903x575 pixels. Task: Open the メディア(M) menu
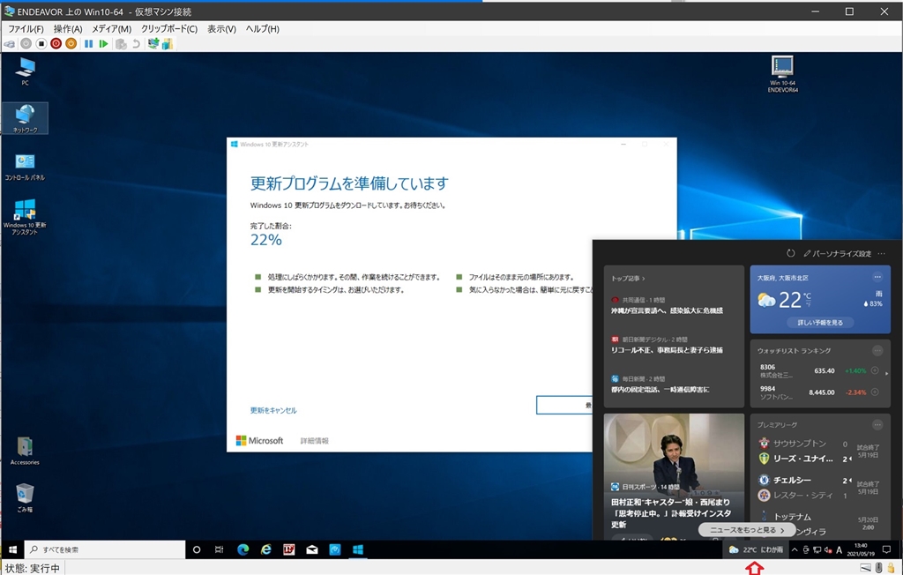pyautogui.click(x=112, y=29)
